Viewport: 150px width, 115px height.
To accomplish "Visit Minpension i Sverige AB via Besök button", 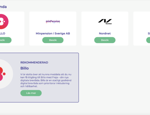I will 53,40.
